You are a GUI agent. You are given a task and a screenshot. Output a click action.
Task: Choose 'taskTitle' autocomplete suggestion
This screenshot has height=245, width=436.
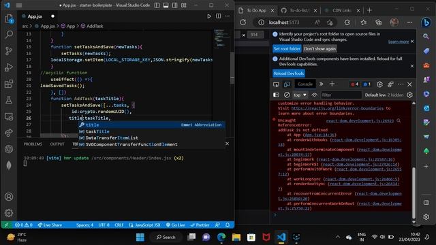tap(151, 131)
